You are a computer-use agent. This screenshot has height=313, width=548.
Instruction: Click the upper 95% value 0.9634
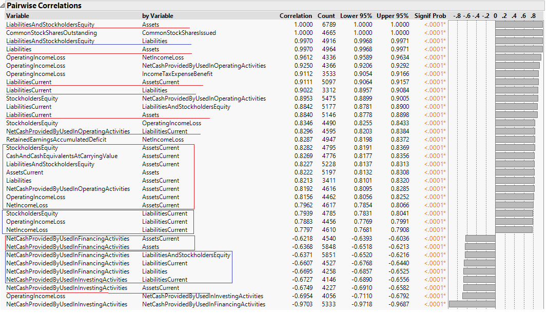pyautogui.click(x=400, y=57)
